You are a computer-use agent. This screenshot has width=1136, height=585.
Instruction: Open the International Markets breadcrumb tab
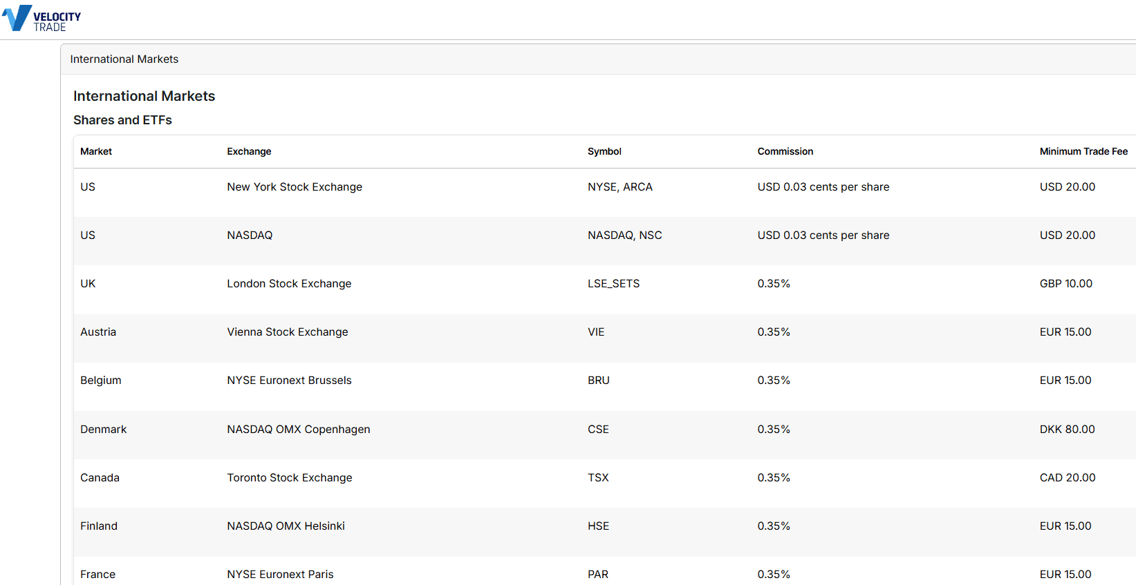pos(124,59)
